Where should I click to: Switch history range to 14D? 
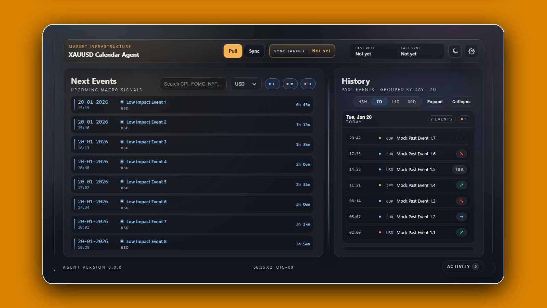coord(396,102)
